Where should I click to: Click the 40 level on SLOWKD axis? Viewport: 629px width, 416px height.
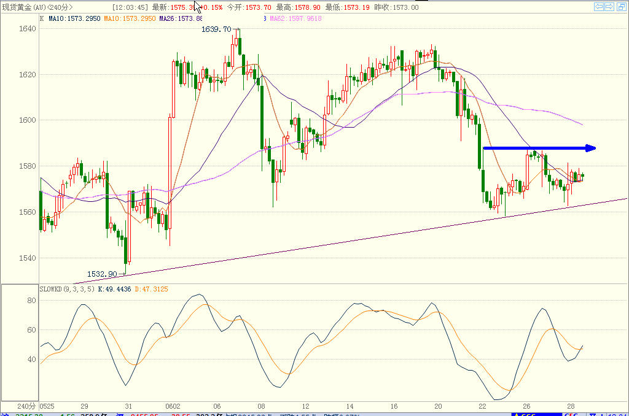coord(32,360)
